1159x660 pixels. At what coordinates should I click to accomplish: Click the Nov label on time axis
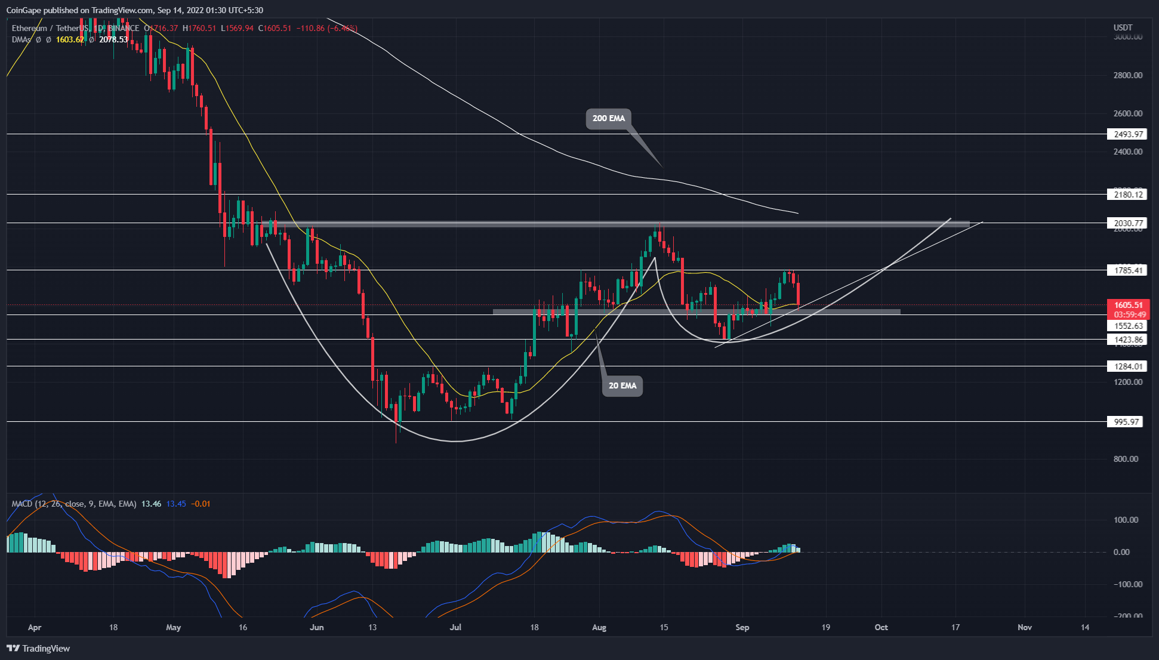1025,627
